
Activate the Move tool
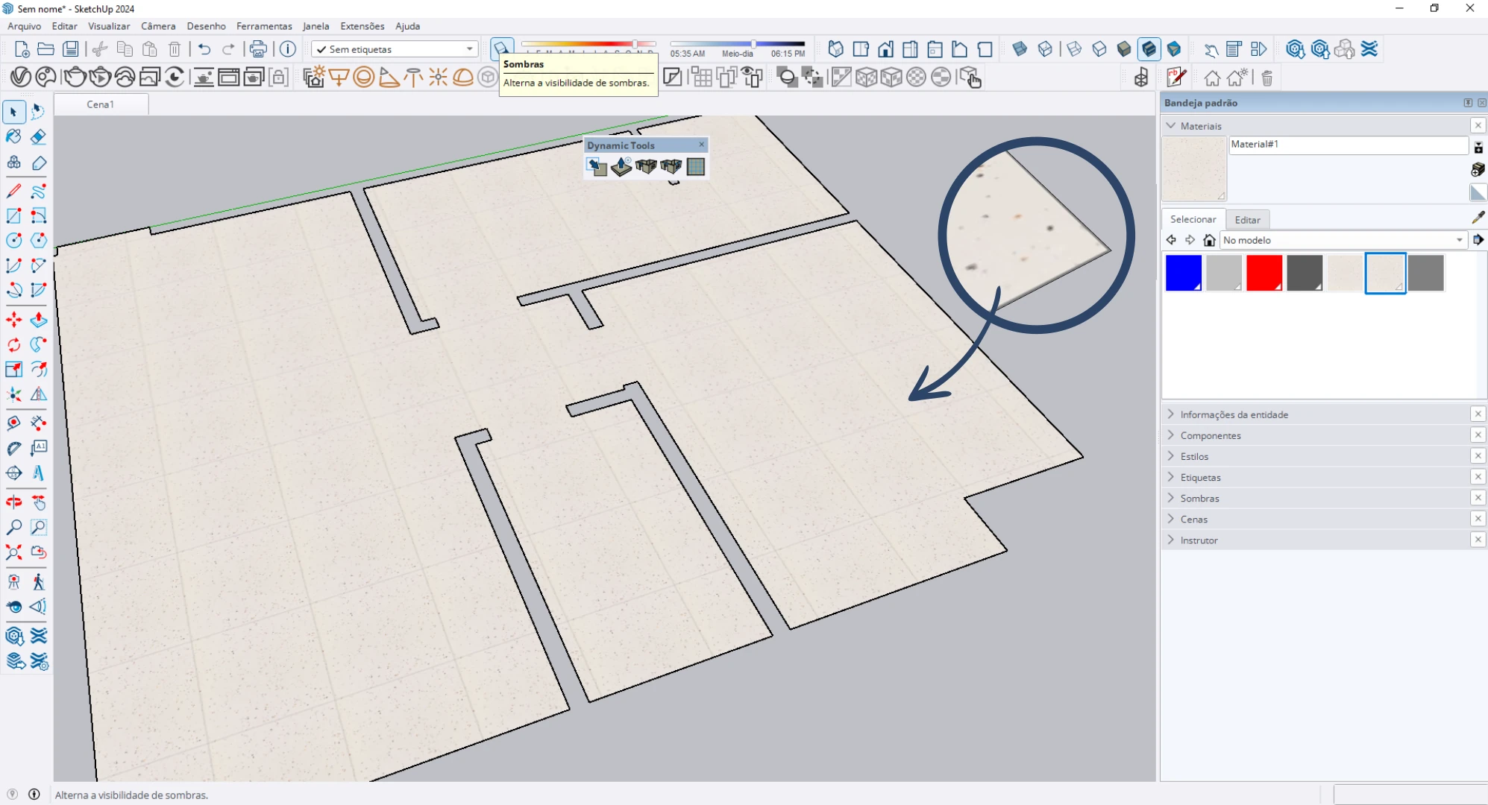[x=13, y=320]
